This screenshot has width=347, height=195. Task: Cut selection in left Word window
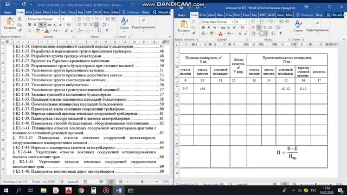(20, 19)
